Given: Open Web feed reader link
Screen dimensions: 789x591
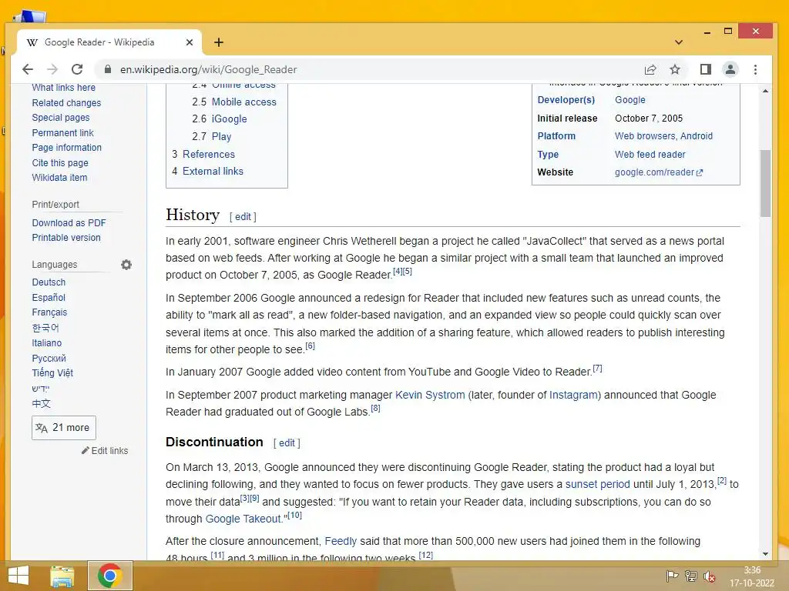Looking at the screenshot, I should (x=650, y=155).
